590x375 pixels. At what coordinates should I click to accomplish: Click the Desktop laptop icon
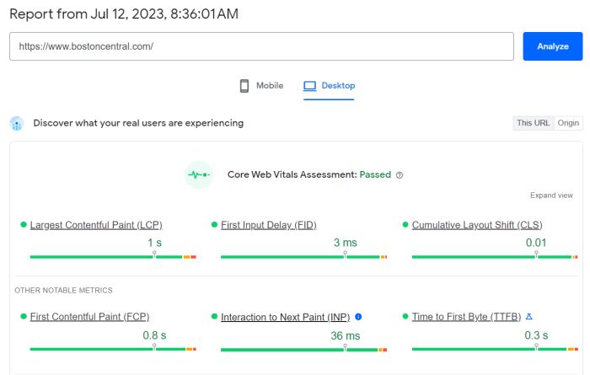click(x=309, y=86)
